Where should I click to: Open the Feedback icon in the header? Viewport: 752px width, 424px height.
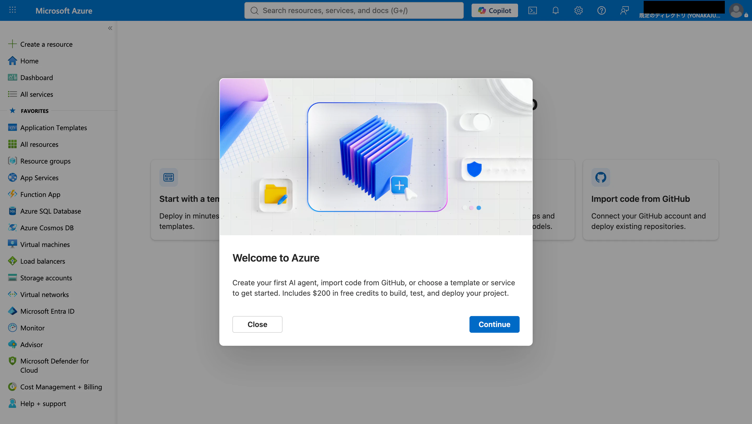624,10
